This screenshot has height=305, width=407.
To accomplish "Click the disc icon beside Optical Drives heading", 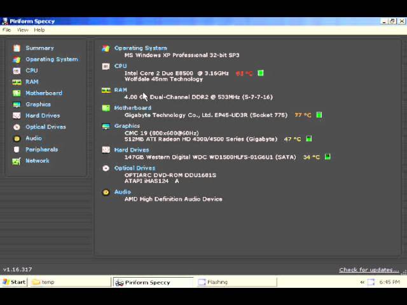I will (106, 168).
